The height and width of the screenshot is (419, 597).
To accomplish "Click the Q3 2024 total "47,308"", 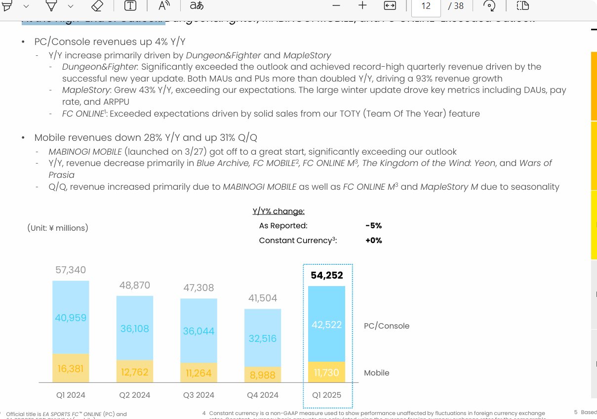I will click(199, 288).
